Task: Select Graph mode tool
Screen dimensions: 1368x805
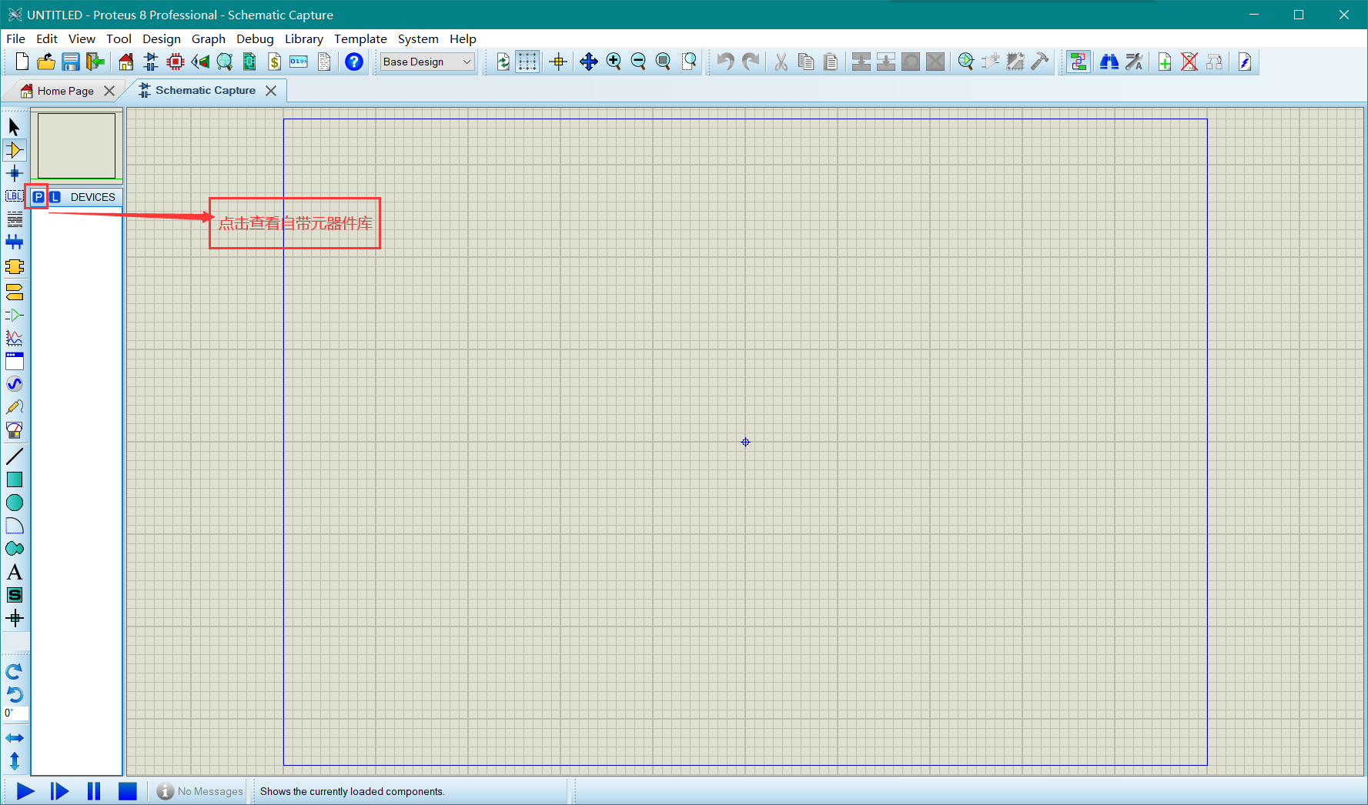Action: (x=15, y=338)
